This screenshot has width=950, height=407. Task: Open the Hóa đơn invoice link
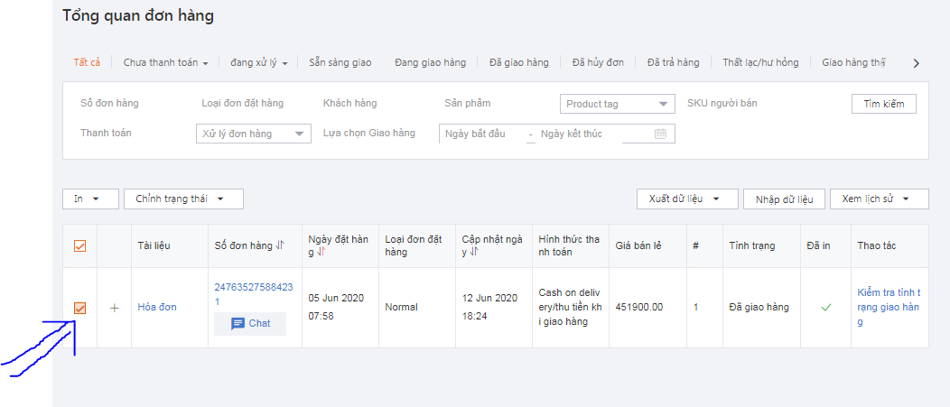tap(157, 308)
